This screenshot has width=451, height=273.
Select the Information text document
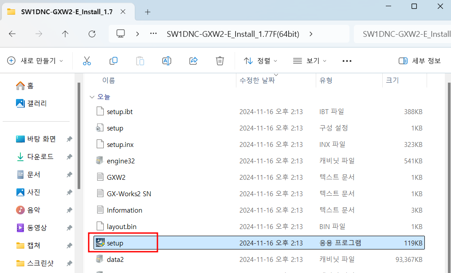coord(125,210)
